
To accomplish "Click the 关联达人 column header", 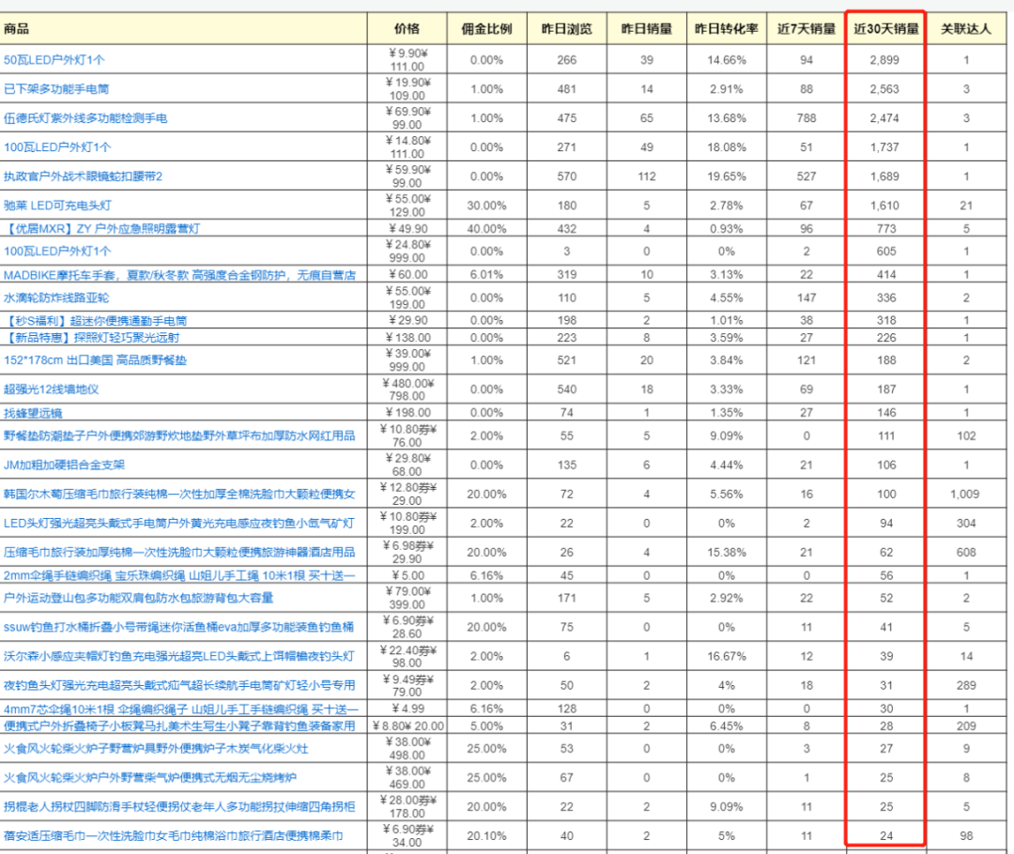I will pyautogui.click(x=965, y=28).
